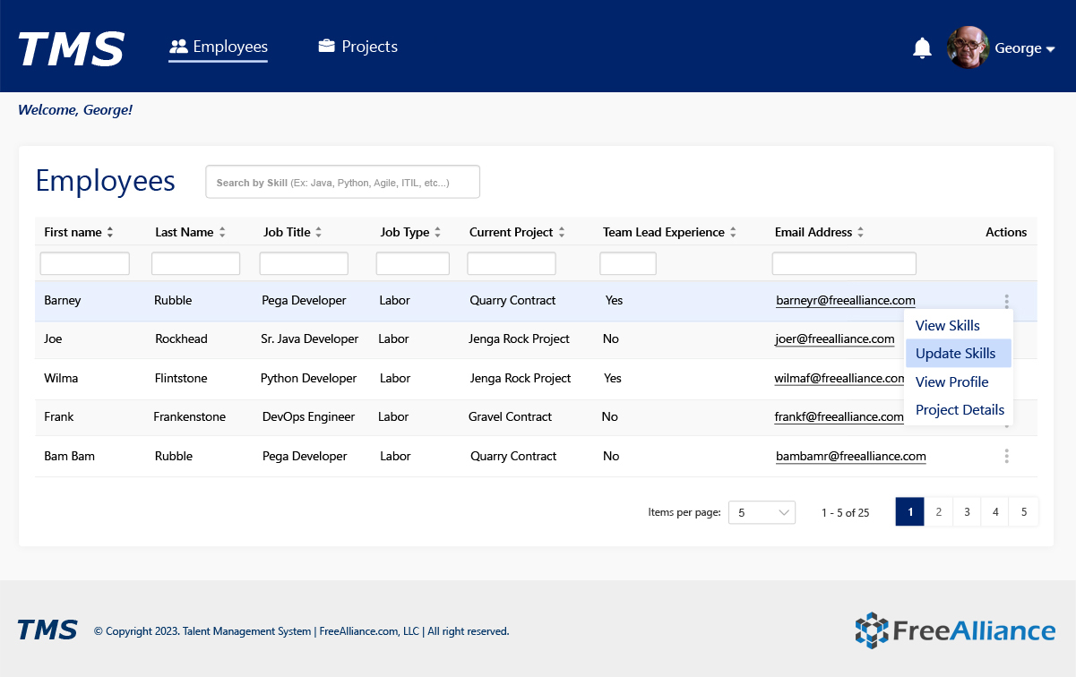Viewport: 1076px width, 677px height.
Task: Select Project Details menu option
Action: 960,410
